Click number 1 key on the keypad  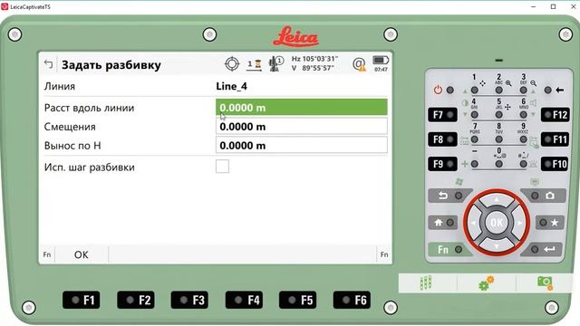click(475, 90)
